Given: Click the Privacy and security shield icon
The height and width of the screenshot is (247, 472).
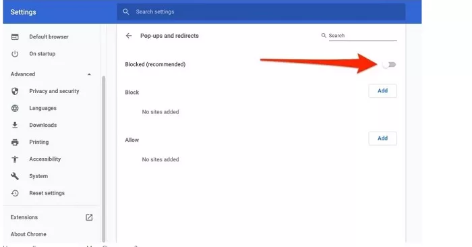Looking at the screenshot, I should point(15,91).
